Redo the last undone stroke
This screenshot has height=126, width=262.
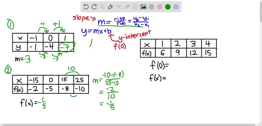pyautogui.click(x=94, y=7)
